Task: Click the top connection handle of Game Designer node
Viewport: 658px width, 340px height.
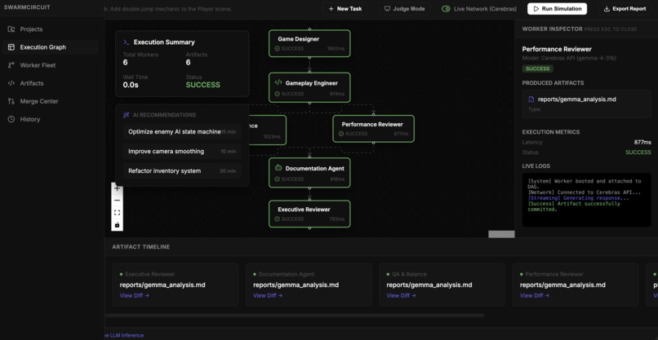Action: click(x=309, y=29)
